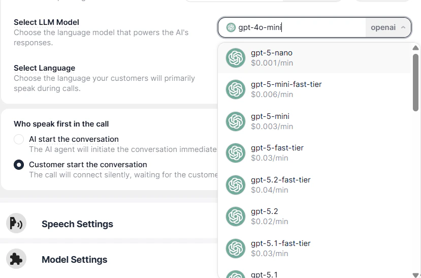Click the OpenAI logo beside gpt-5-mini-fast-tier
The image size is (421, 278).
pyautogui.click(x=236, y=89)
